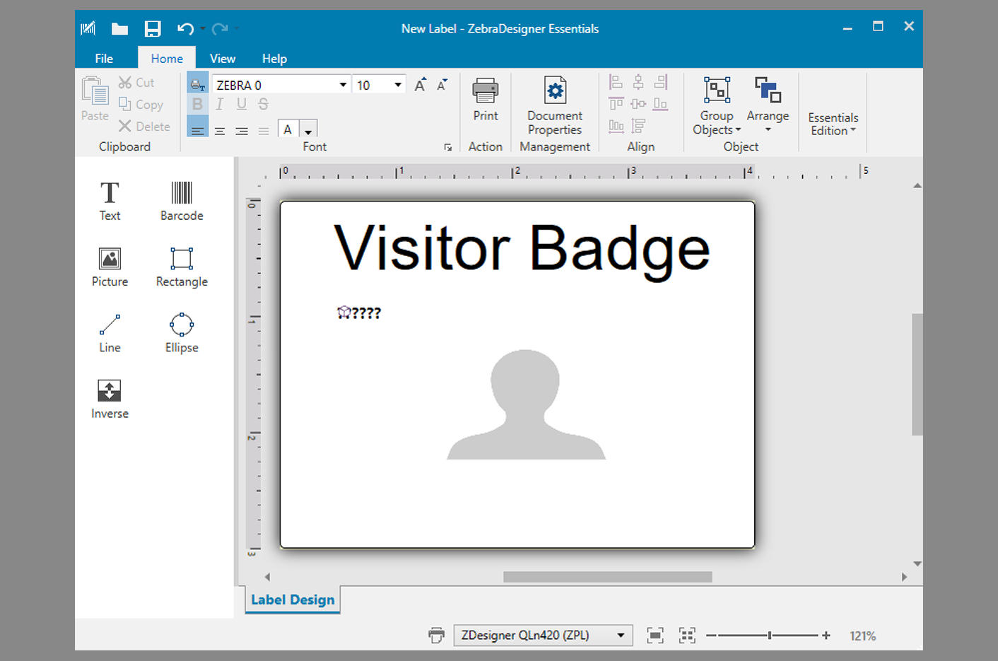
Task: Toggle center text alignment
Action: click(220, 129)
